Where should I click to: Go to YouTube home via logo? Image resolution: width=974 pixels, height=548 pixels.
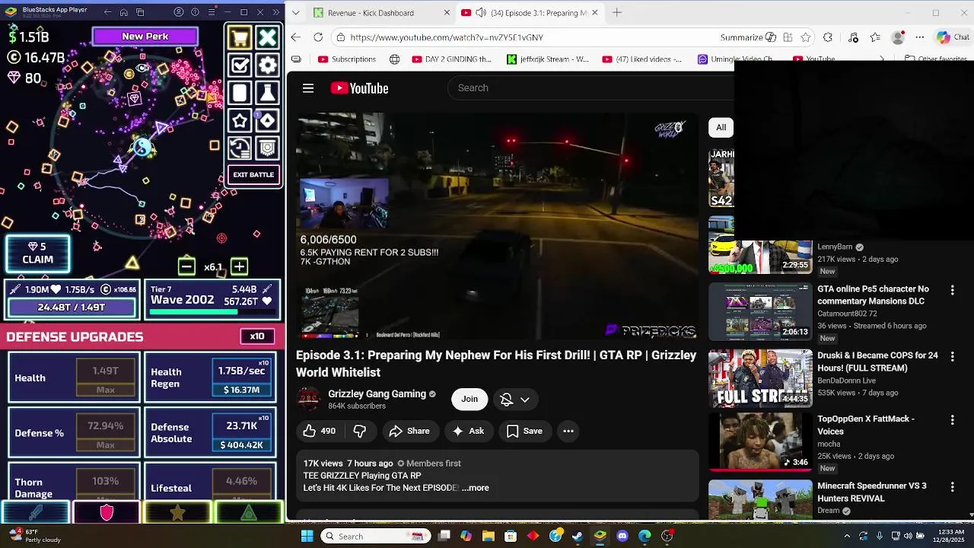359,88
